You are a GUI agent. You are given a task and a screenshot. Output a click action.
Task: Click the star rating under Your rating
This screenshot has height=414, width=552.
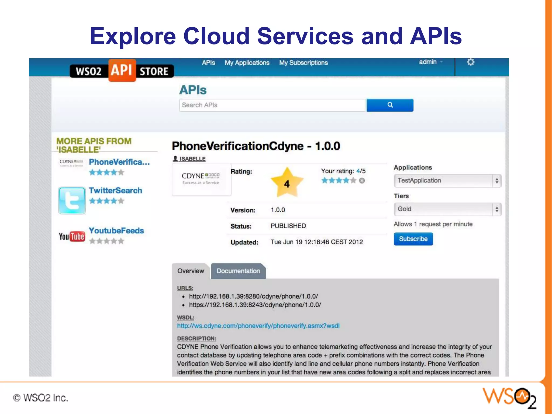tap(339, 181)
